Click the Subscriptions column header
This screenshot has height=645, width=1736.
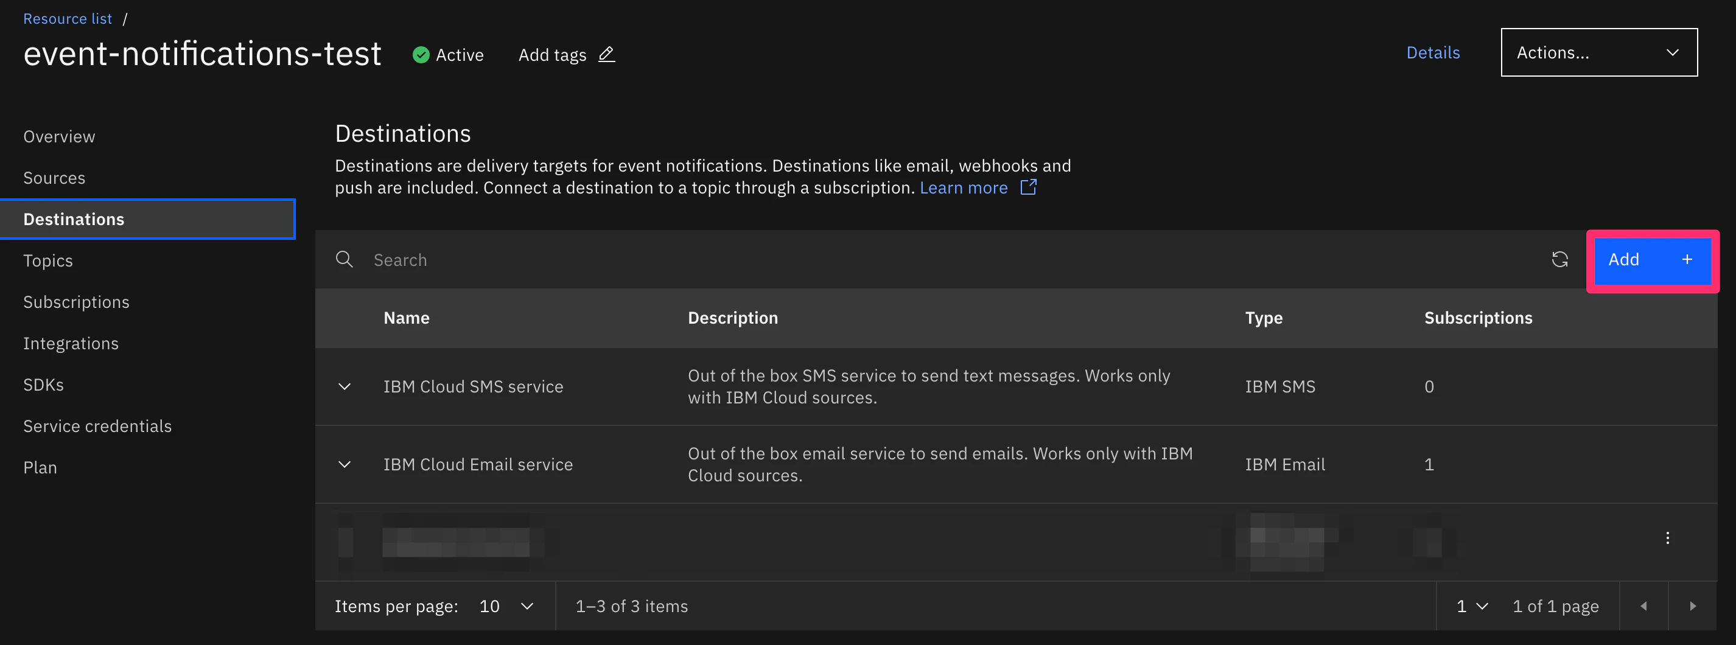(x=1478, y=318)
